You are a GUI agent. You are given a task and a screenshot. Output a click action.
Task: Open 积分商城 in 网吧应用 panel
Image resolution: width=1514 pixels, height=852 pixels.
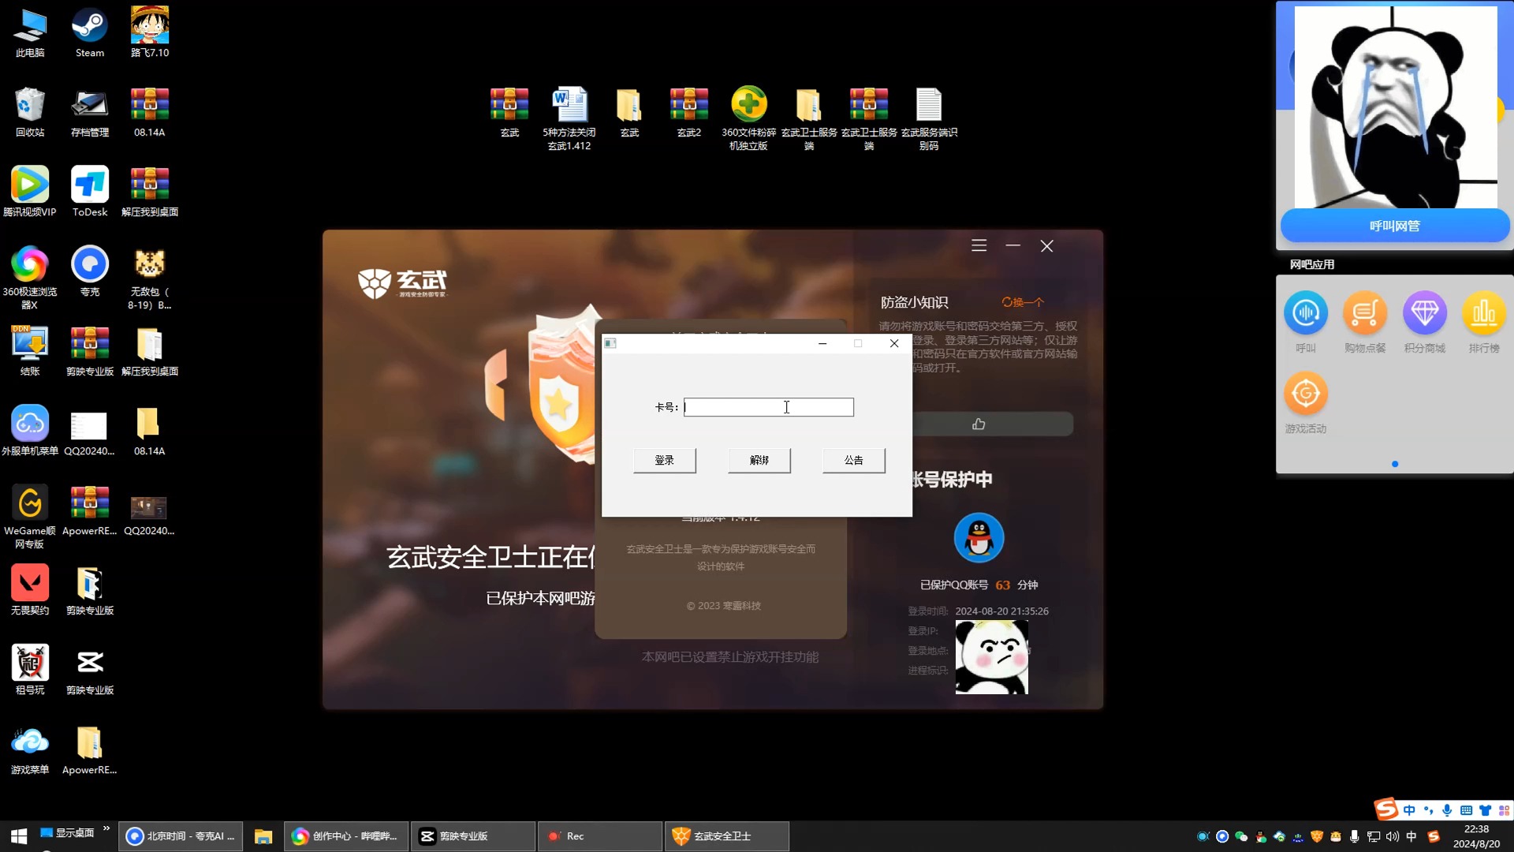1424,323
